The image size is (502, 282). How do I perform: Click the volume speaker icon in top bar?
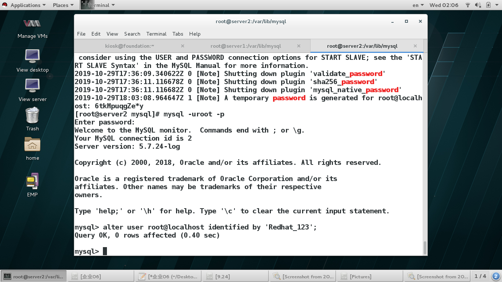click(x=478, y=5)
